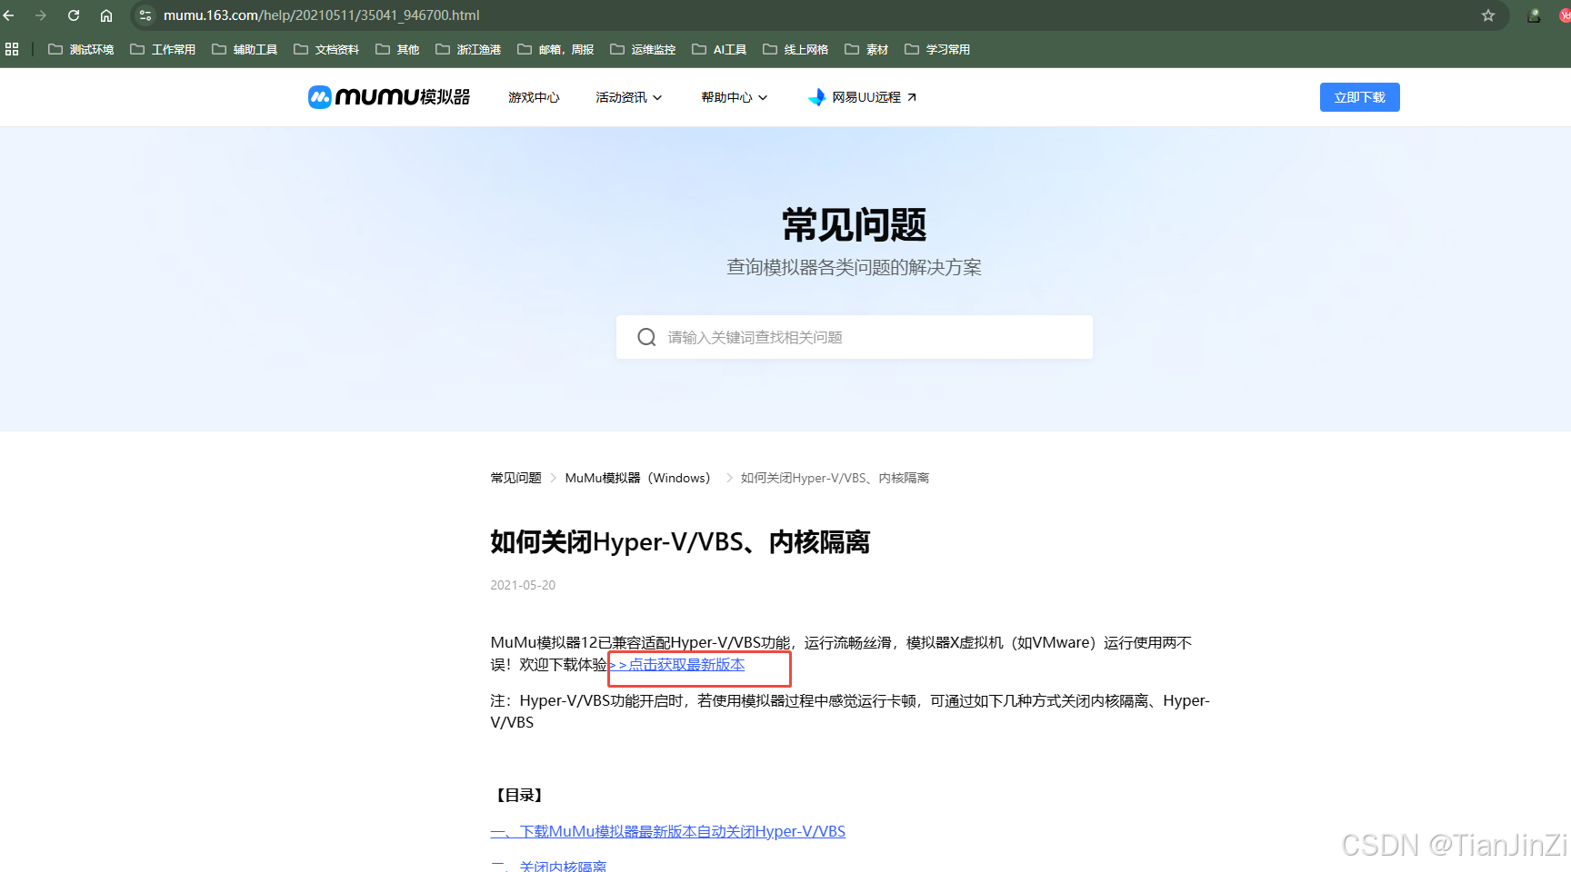Open the 测试环境 bookmark folder
This screenshot has height=872, width=1571.
click(81, 49)
